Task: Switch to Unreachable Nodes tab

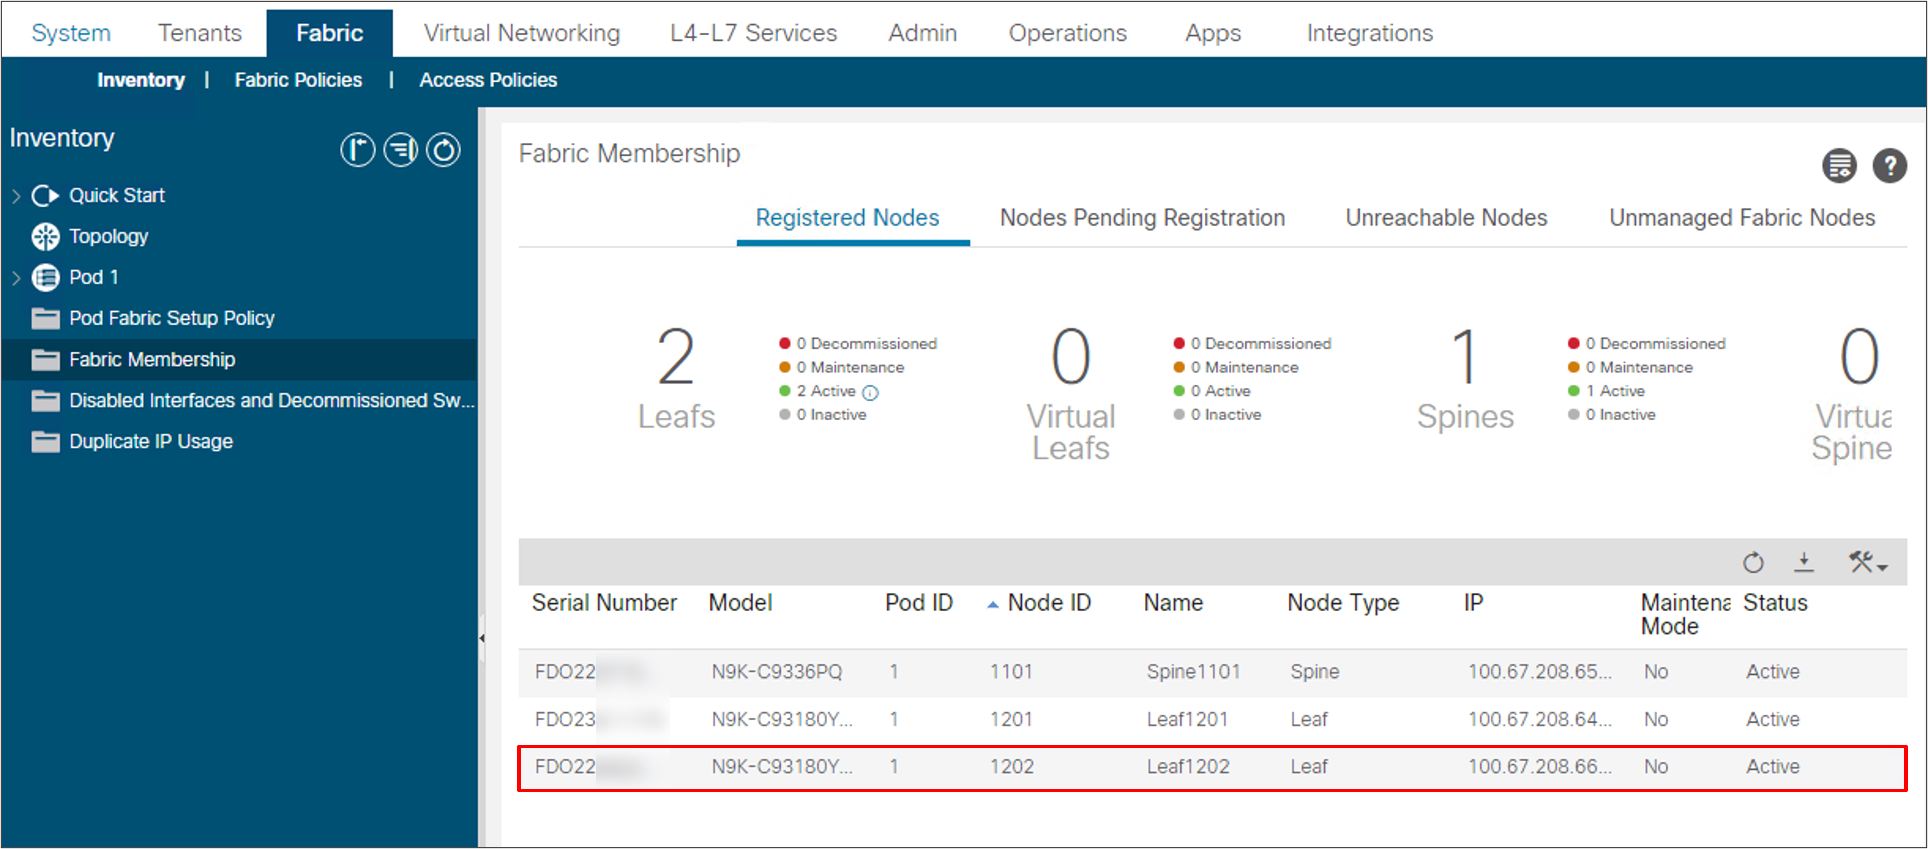Action: pyautogui.click(x=1448, y=218)
